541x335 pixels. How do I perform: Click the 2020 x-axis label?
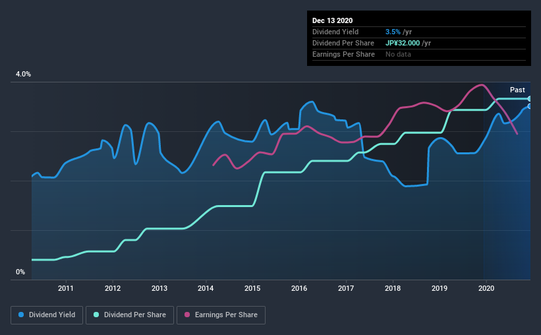coord(486,288)
